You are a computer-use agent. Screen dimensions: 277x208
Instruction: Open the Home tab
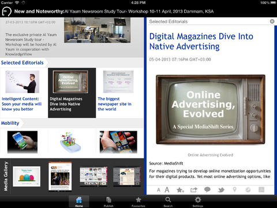pos(79,202)
